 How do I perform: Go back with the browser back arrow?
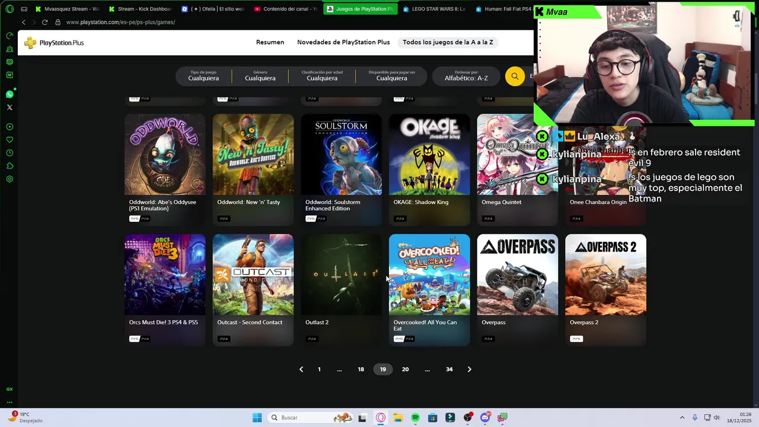pos(24,22)
